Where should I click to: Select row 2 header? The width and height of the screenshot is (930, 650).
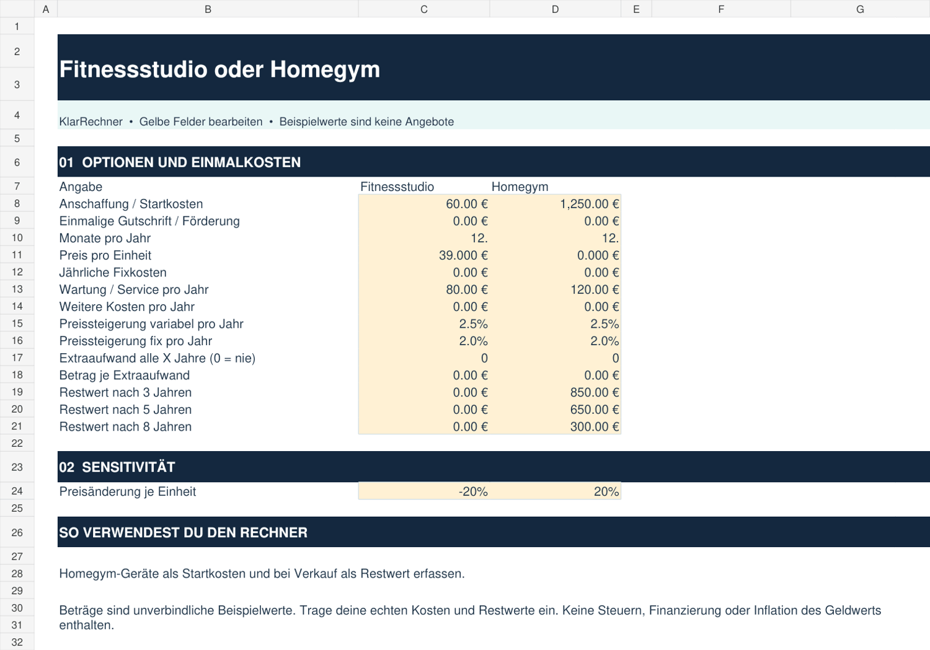click(x=17, y=51)
